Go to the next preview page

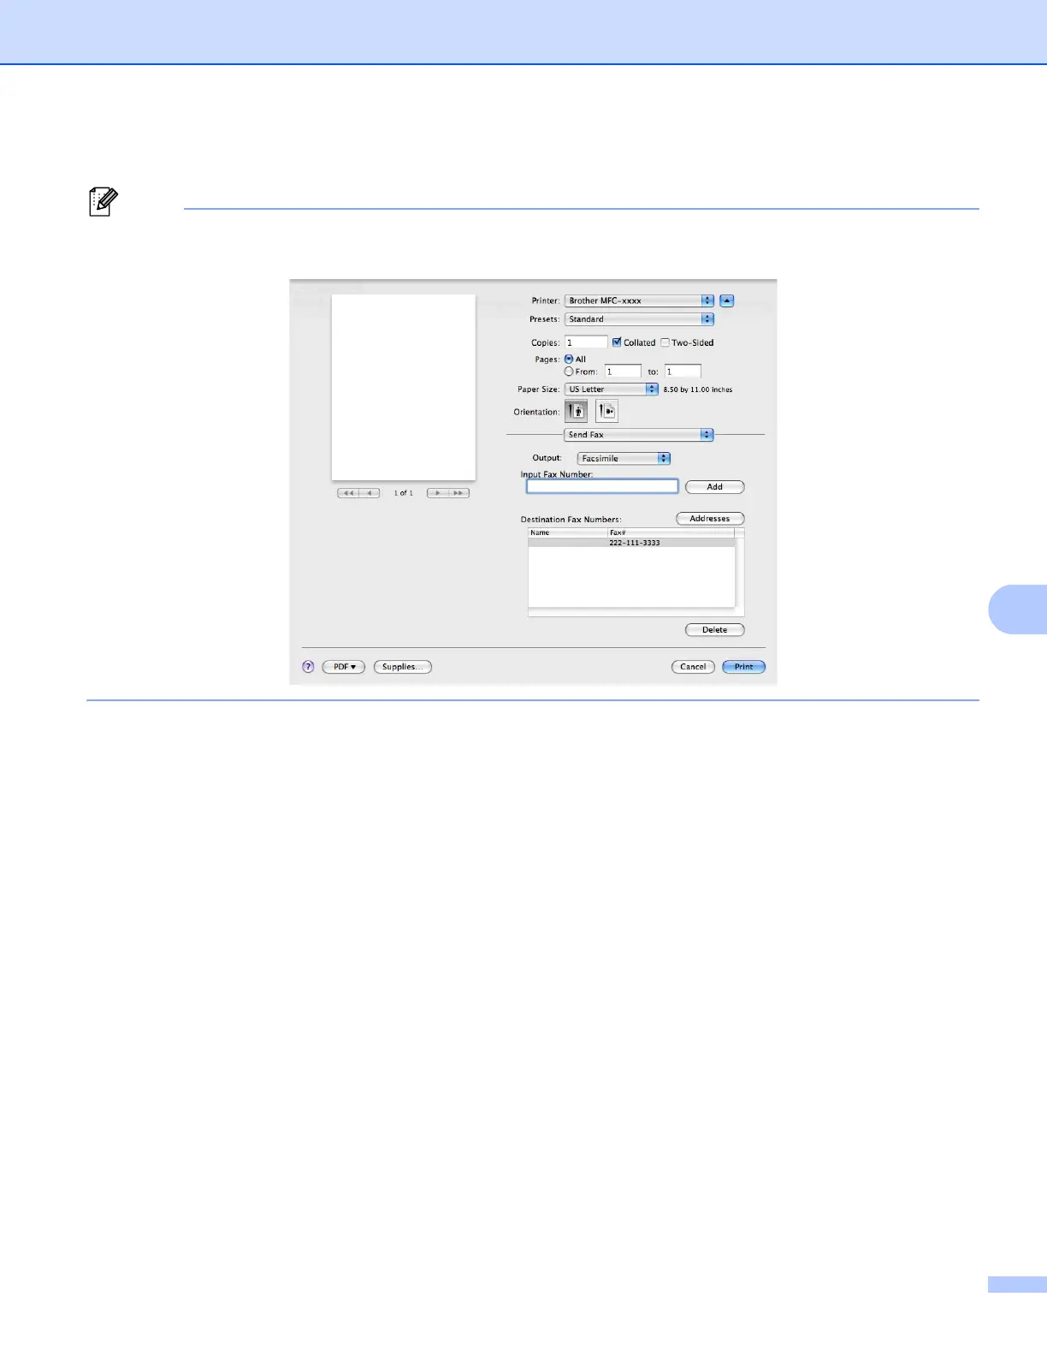click(437, 493)
